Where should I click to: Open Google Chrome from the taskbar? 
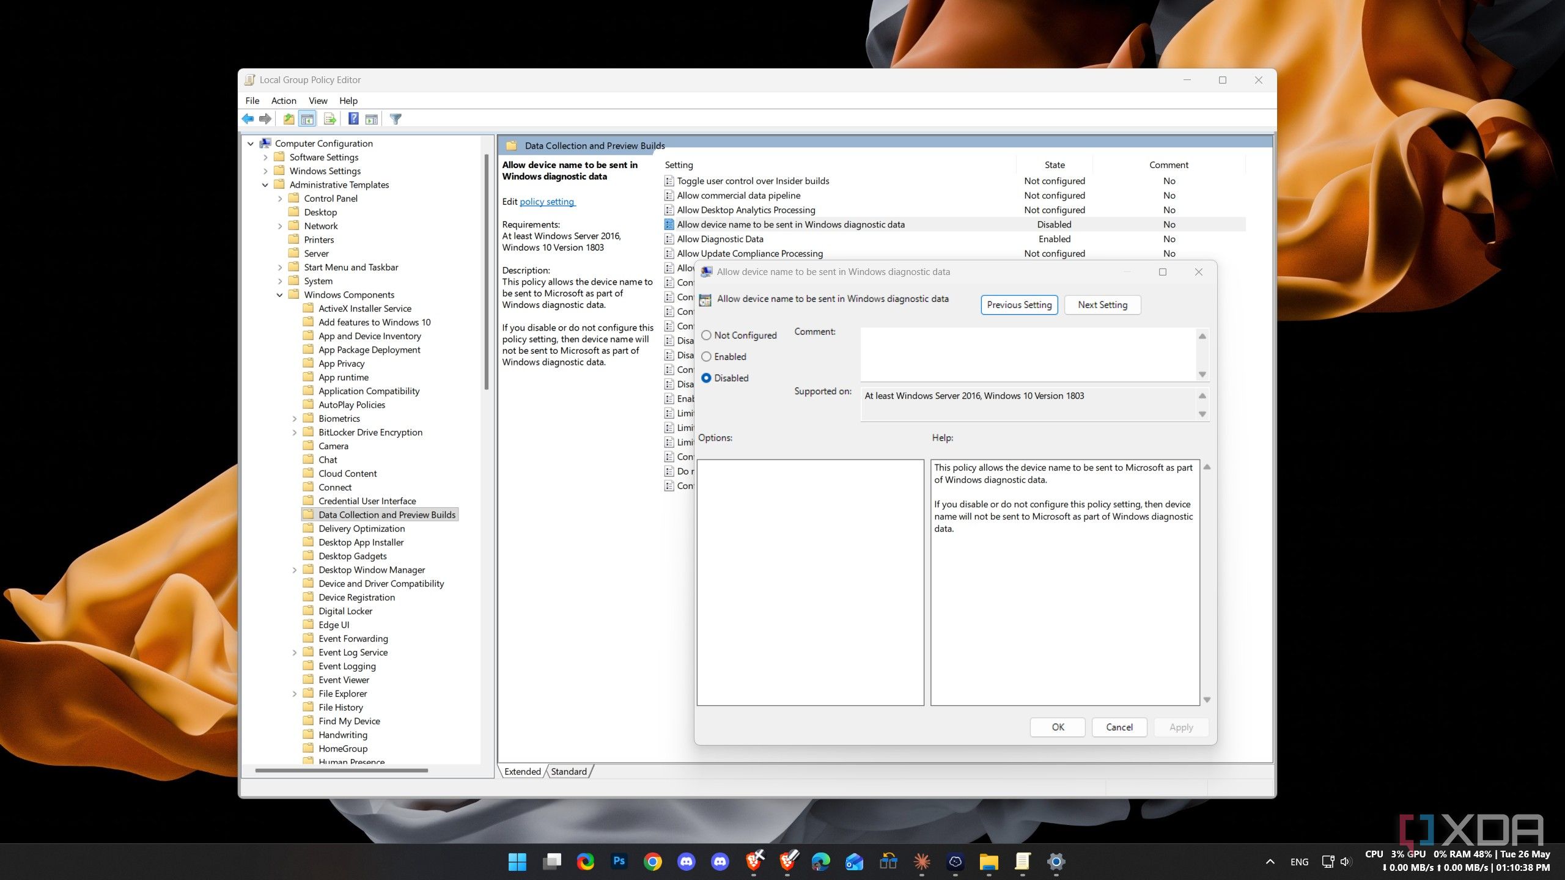pyautogui.click(x=653, y=862)
